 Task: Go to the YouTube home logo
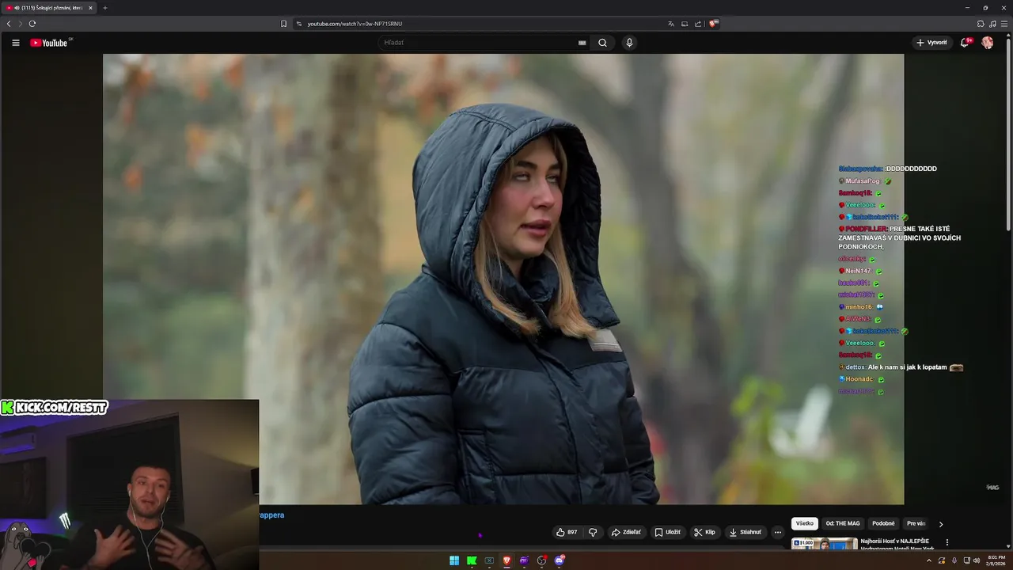coord(49,43)
